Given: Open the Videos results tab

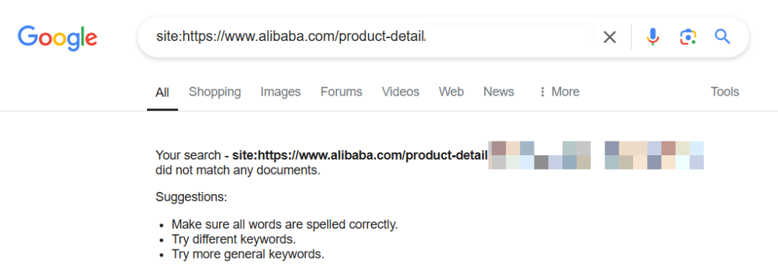Looking at the screenshot, I should tap(401, 92).
